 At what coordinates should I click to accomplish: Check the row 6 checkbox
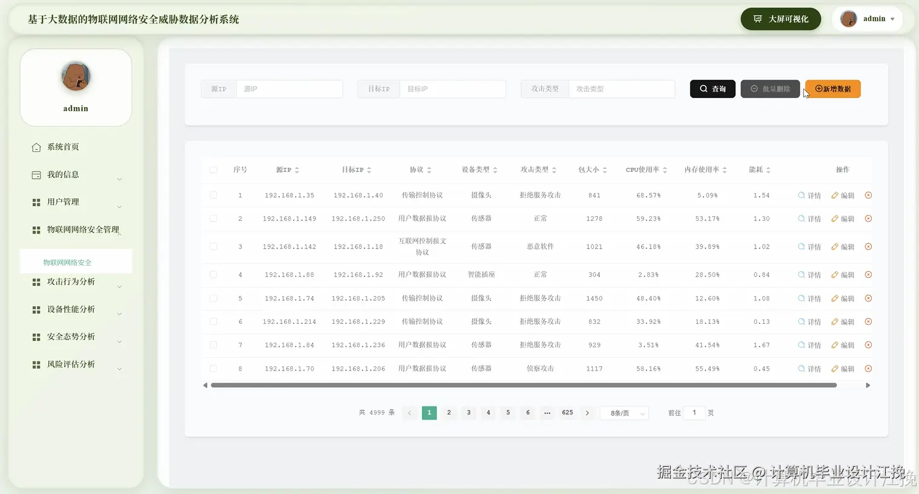tap(213, 321)
